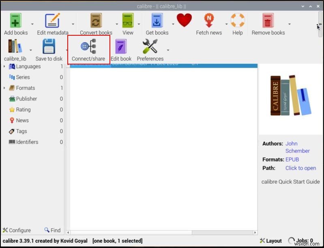The width and height of the screenshot is (324, 248).
Task: Click the Fetch news icon
Action: click(x=209, y=20)
